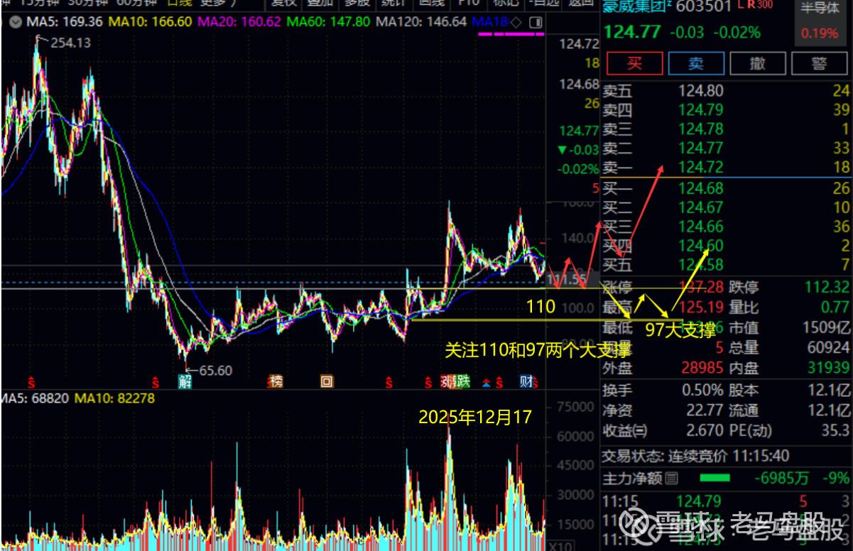Click the 主力净额 -6985万 row

pyautogui.click(x=726, y=479)
